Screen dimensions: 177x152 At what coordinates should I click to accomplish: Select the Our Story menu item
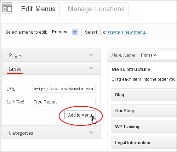point(144,111)
